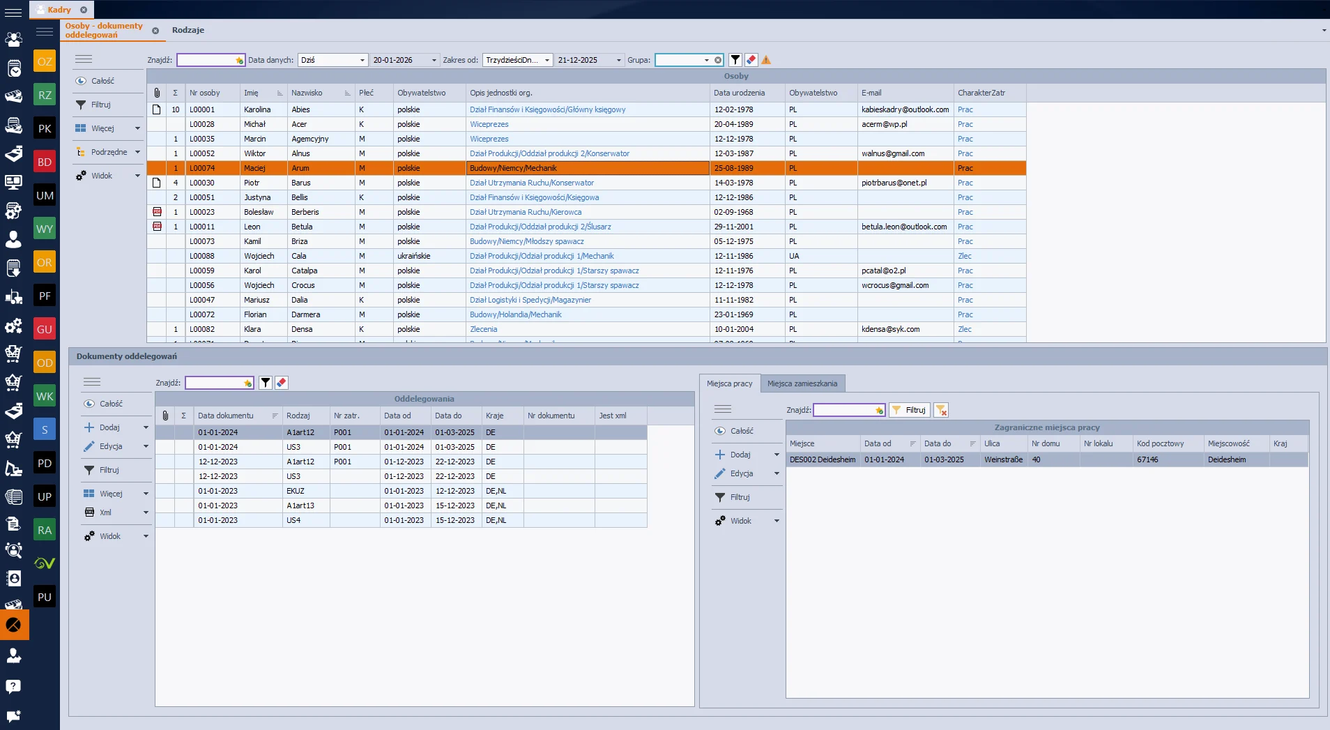Open Dział Finansów/Główny księgowy link for Karolina Abies

547,109
